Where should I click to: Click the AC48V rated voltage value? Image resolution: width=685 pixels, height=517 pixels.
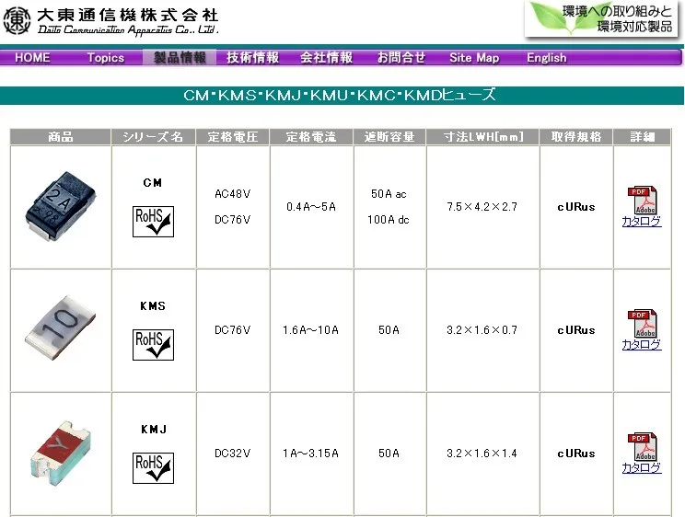pyautogui.click(x=232, y=194)
